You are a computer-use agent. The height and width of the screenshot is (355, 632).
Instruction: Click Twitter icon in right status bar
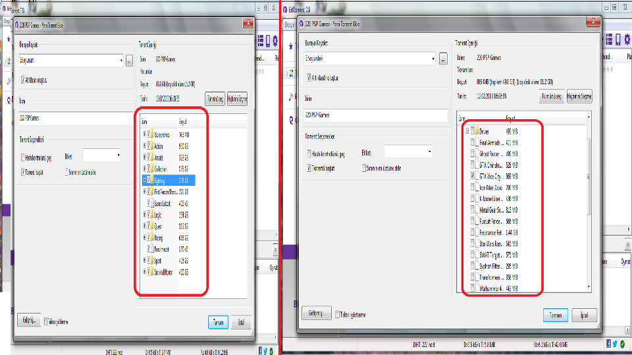tap(615, 344)
